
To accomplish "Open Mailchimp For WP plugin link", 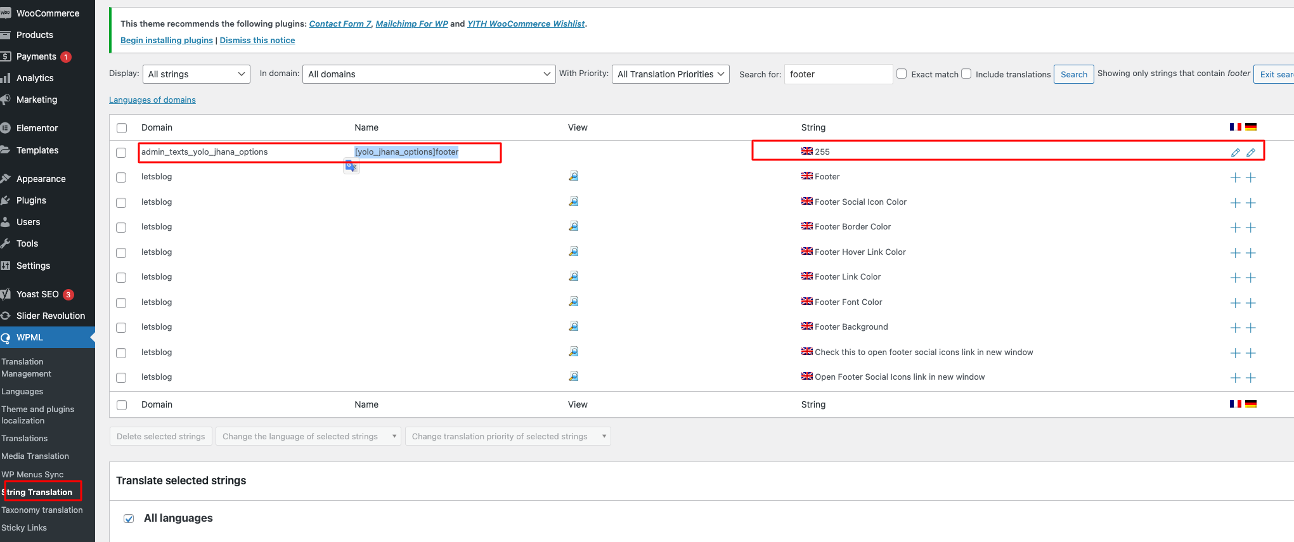I will coord(411,23).
